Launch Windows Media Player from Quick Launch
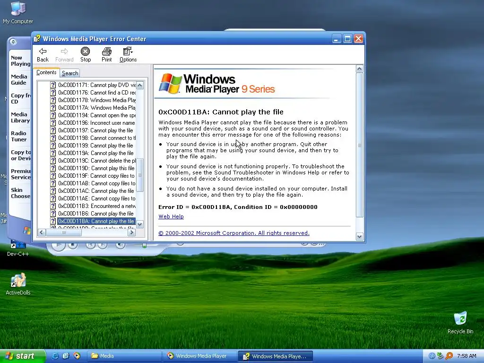Viewport: 484px width, 363px height. (x=77, y=356)
